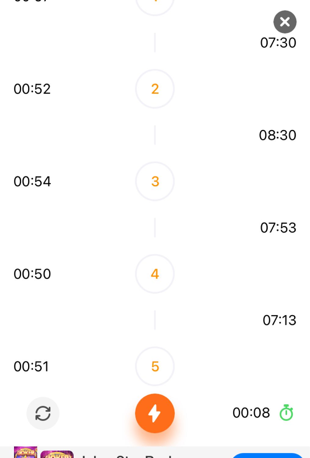Screen dimensions: 310x458
Task: Tap the 00:50 lap time
Action: pyautogui.click(x=32, y=274)
